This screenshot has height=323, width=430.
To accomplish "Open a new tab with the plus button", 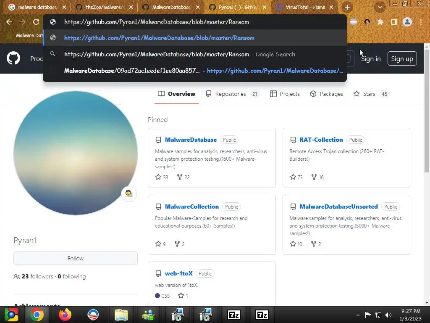I will [347, 7].
